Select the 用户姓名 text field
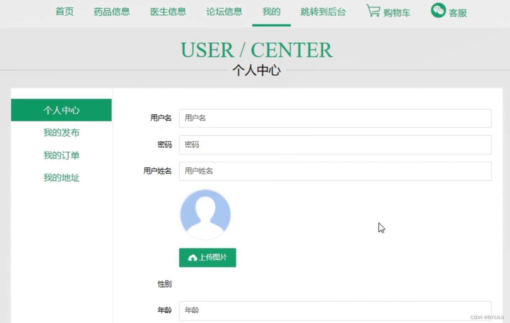 click(x=335, y=171)
